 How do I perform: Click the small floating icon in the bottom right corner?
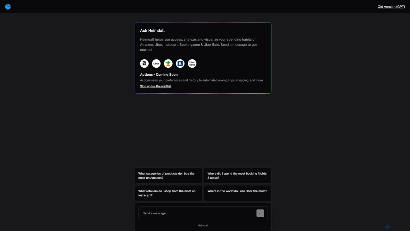tap(388, 227)
